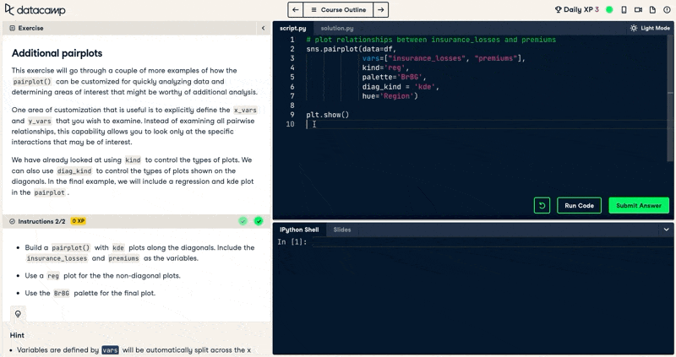Click the vars= code line

click(444, 58)
